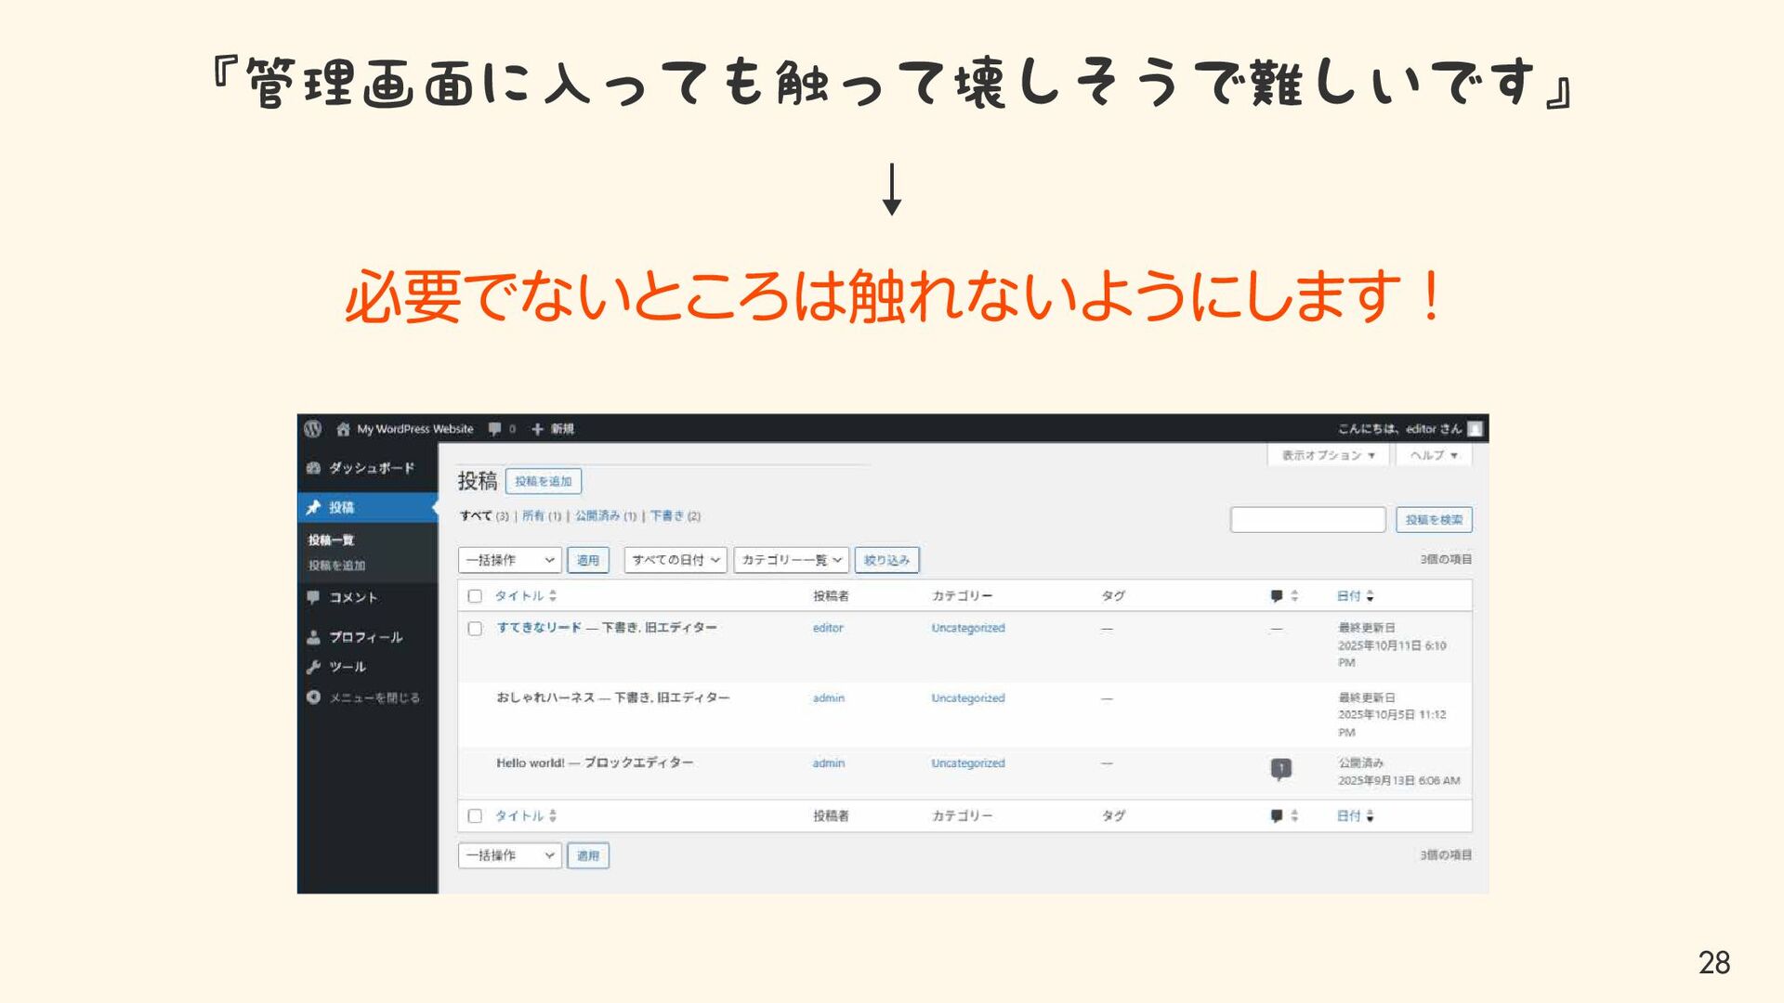Open the すべての日付 filter dropdown

coord(675,560)
